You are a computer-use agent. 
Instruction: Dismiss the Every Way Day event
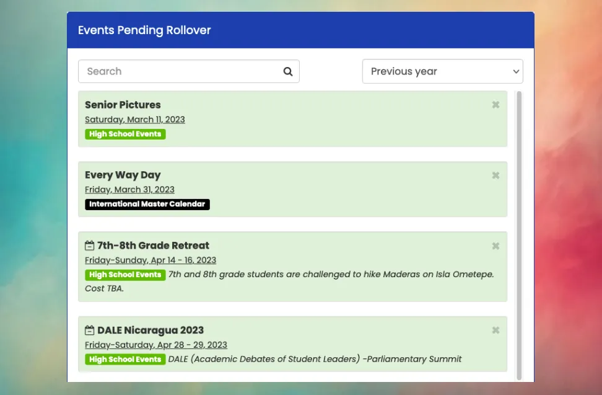point(495,175)
